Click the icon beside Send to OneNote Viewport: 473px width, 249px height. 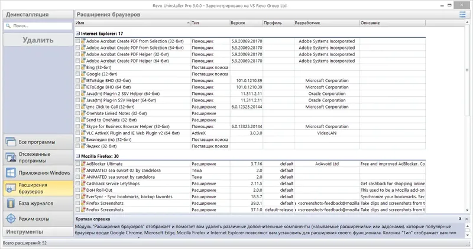point(83,120)
